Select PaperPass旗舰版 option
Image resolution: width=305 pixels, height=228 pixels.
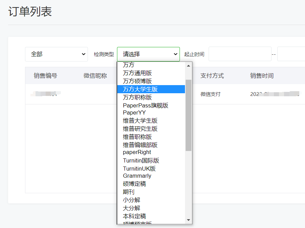tap(151, 105)
